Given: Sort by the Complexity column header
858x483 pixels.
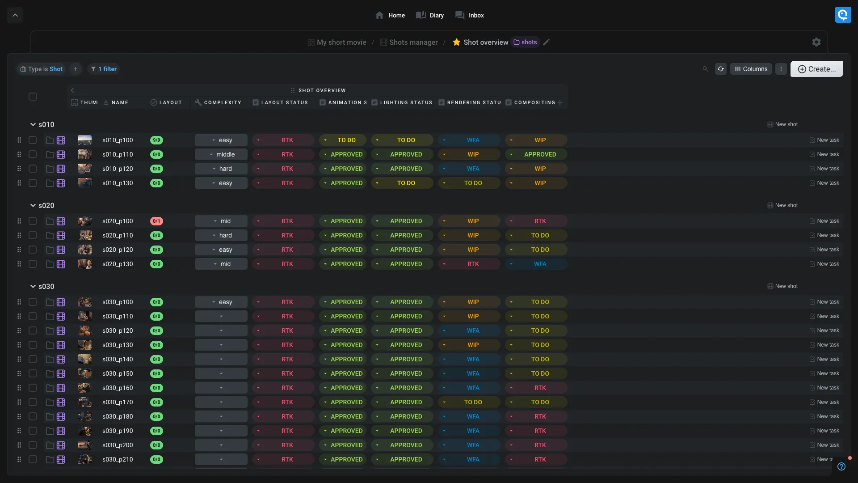Looking at the screenshot, I should click(x=218, y=102).
